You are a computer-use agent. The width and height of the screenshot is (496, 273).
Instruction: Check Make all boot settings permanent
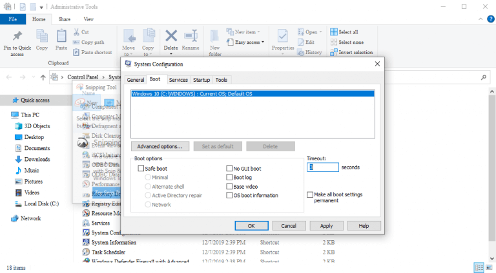(310, 195)
